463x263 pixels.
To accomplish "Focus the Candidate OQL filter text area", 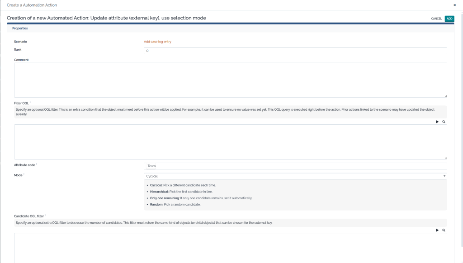I will [x=230, y=248].
